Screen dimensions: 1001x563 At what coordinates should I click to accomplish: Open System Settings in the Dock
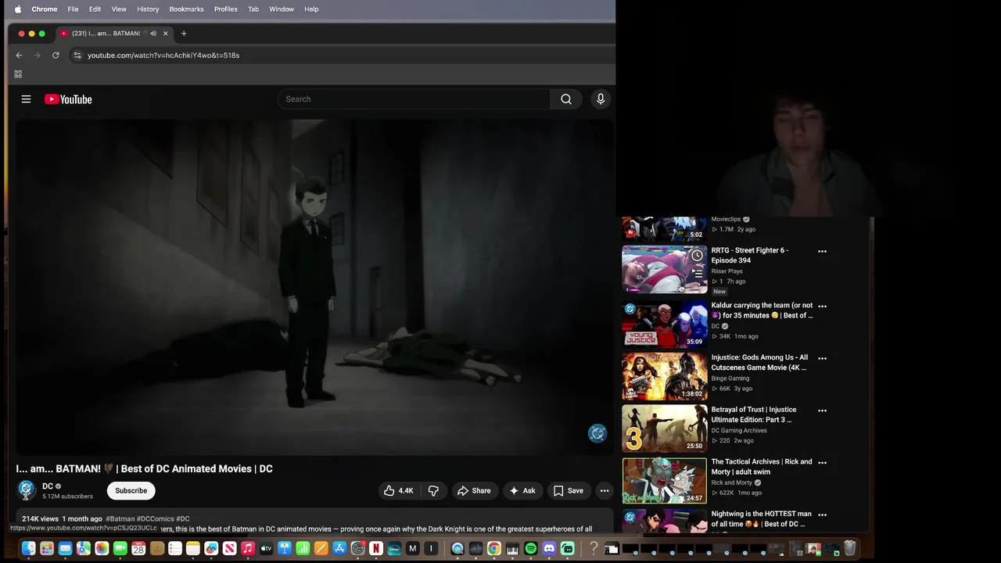pos(357,549)
